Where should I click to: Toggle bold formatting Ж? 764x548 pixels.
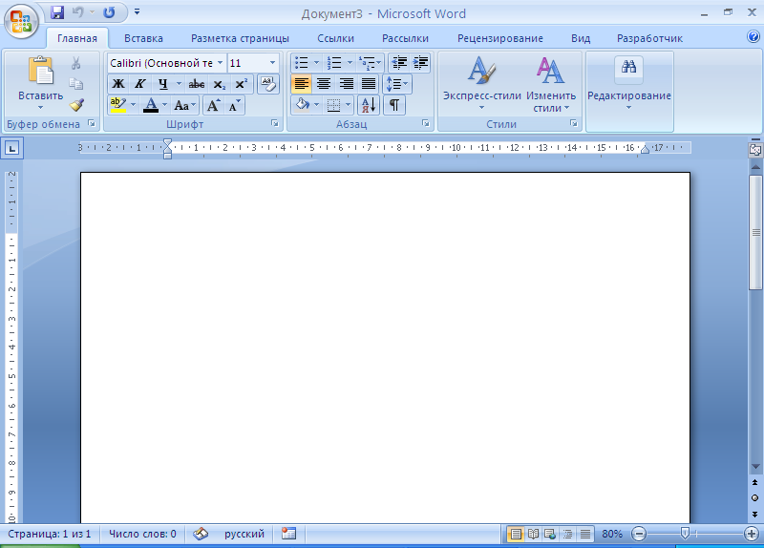tap(118, 84)
